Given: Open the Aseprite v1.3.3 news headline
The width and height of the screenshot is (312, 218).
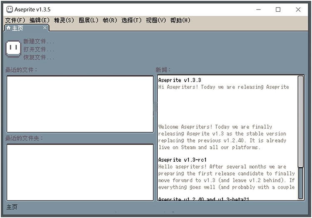Looking at the screenshot, I should tap(180, 80).
